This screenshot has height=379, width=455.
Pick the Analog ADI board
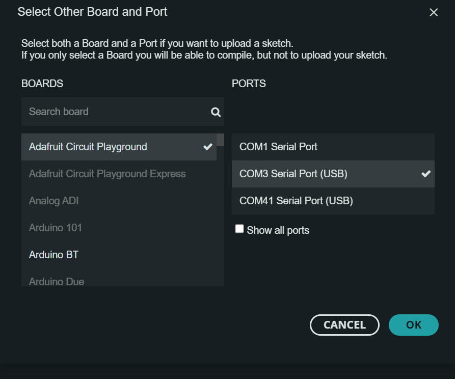(x=53, y=201)
